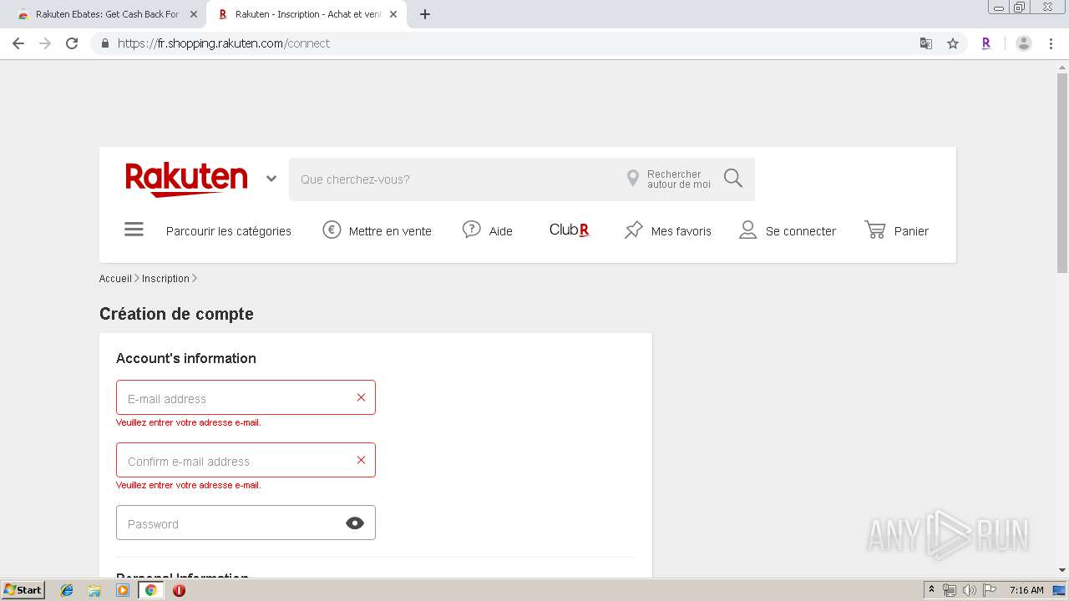Show hidden system tray icons
This screenshot has height=601, width=1069.
tap(932, 590)
